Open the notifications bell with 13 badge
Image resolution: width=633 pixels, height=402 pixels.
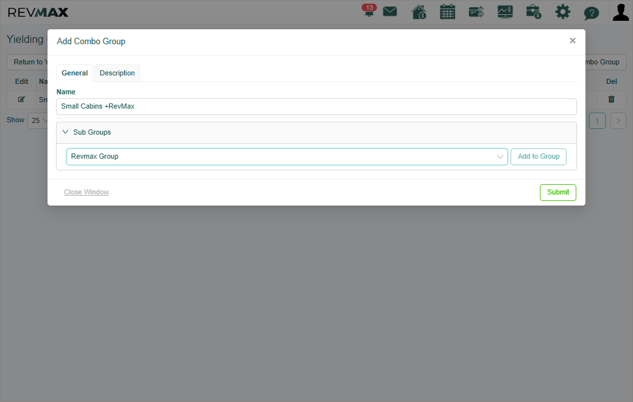click(369, 11)
